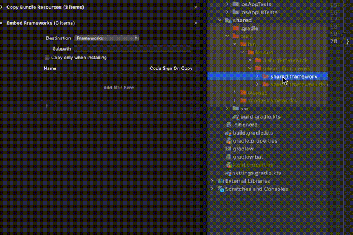Image resolution: width=353 pixels, height=235 pixels.
Task: Open the Destination Frameworks dropdown
Action: 106,38
